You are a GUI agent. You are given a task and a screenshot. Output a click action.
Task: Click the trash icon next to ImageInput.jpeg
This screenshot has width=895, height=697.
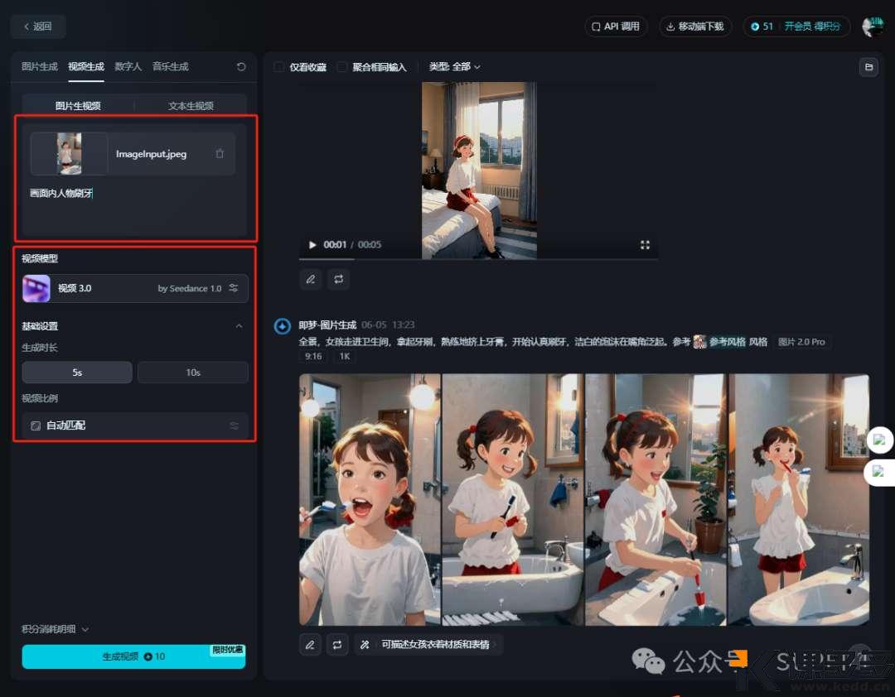[220, 153]
